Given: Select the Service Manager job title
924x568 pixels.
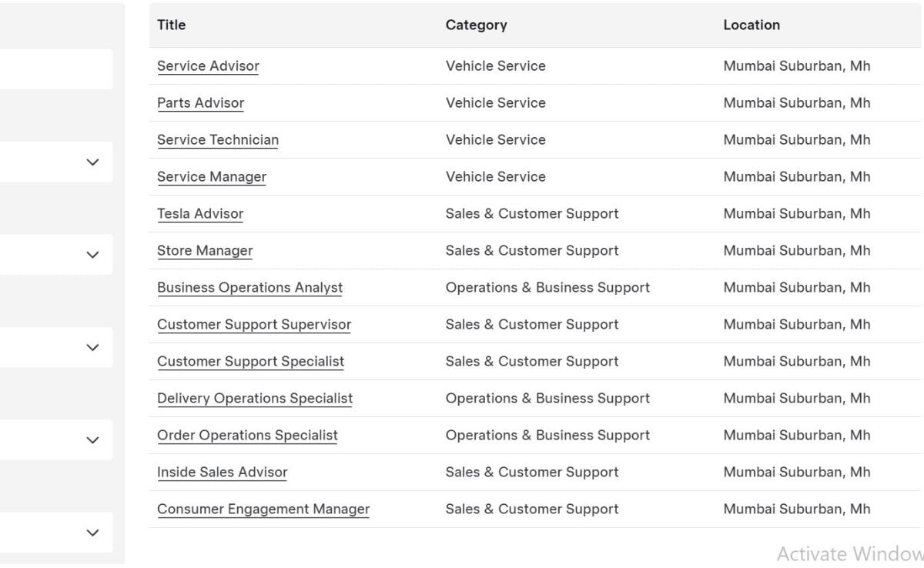Looking at the screenshot, I should click(212, 177).
